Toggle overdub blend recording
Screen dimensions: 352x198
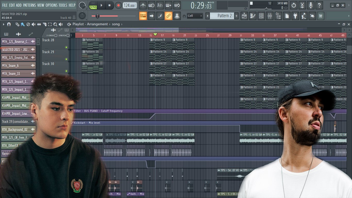click(x=169, y=5)
